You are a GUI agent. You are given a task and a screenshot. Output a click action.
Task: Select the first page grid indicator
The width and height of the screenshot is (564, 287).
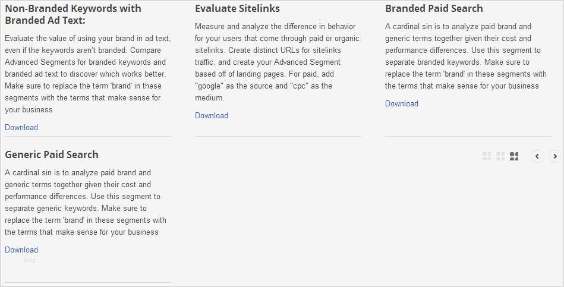487,156
